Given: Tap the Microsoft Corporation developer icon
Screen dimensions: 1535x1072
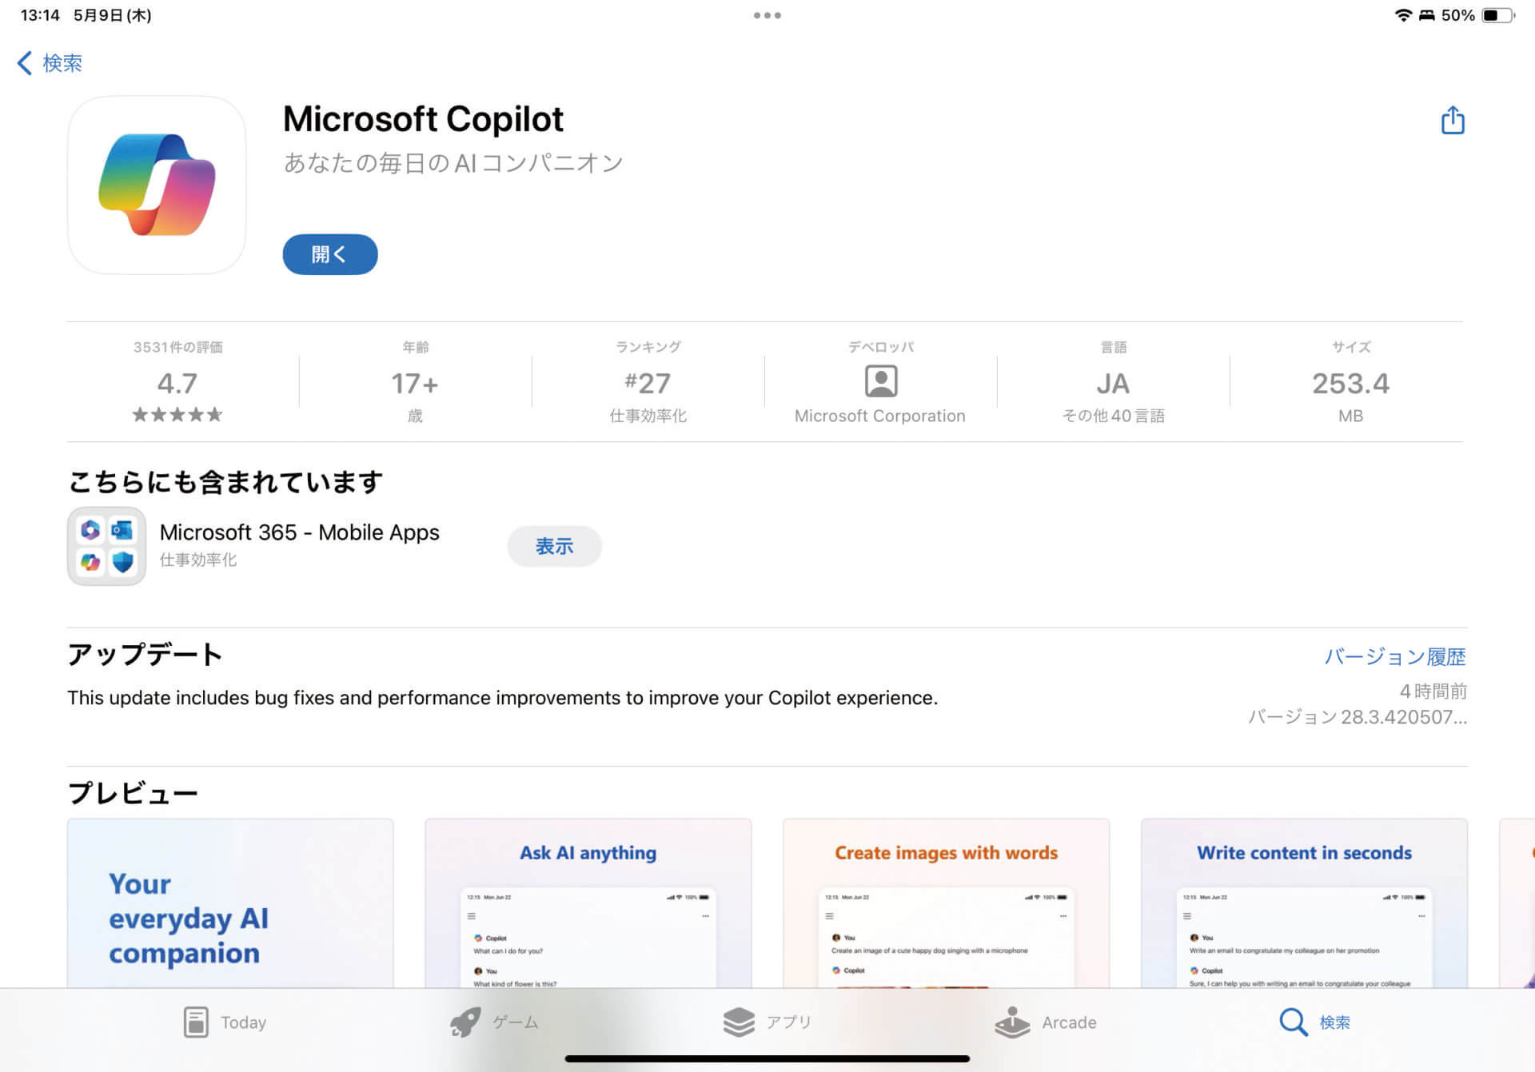Looking at the screenshot, I should click(x=879, y=382).
